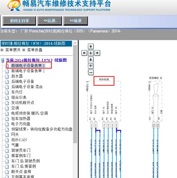Open the 网关 diagram
The image size is (177, 178).
(x=15, y=134)
